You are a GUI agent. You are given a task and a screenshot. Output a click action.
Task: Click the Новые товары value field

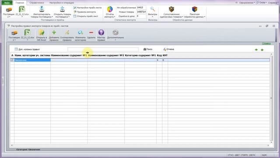pyautogui.click(x=141, y=12)
